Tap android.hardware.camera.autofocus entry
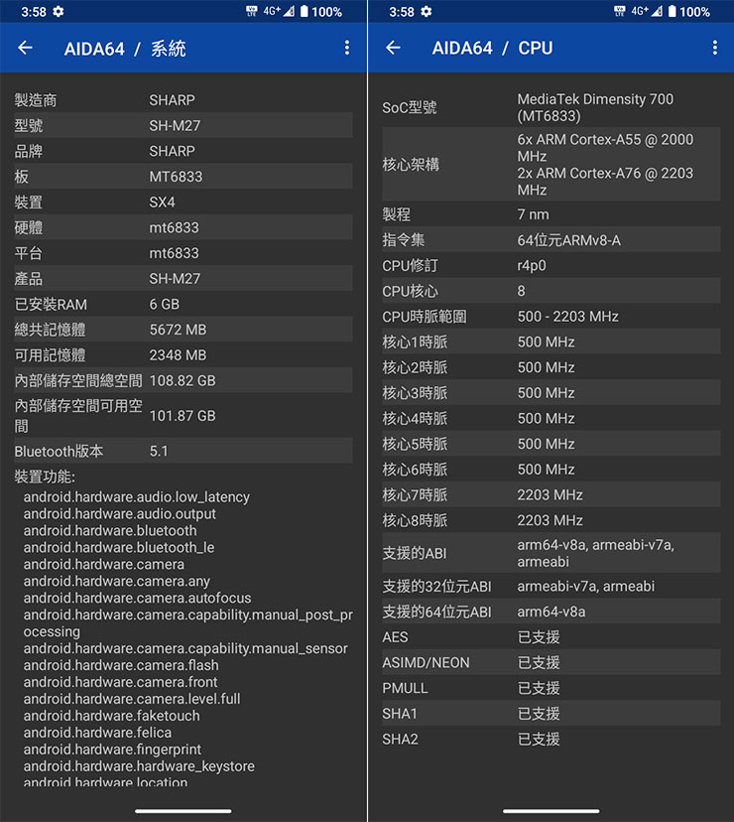 (137, 598)
